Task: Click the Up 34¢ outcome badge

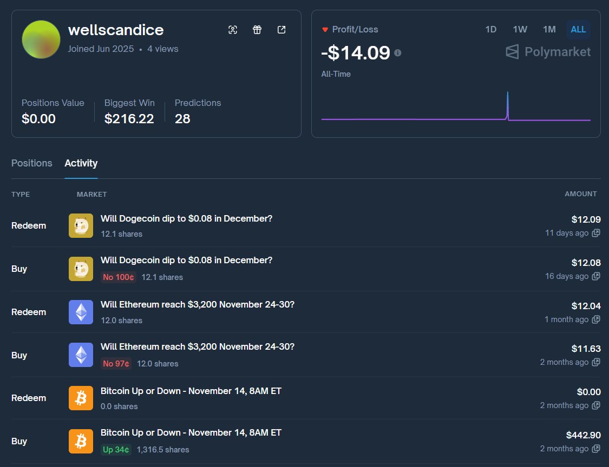Action: [116, 450]
